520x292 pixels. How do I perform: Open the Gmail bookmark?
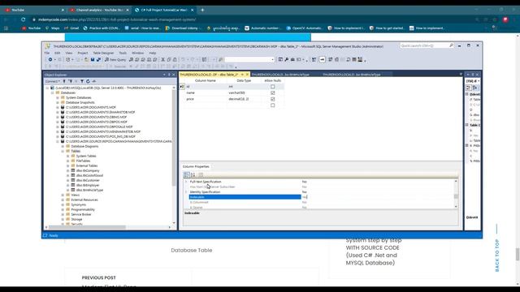pyautogui.click(x=71, y=28)
